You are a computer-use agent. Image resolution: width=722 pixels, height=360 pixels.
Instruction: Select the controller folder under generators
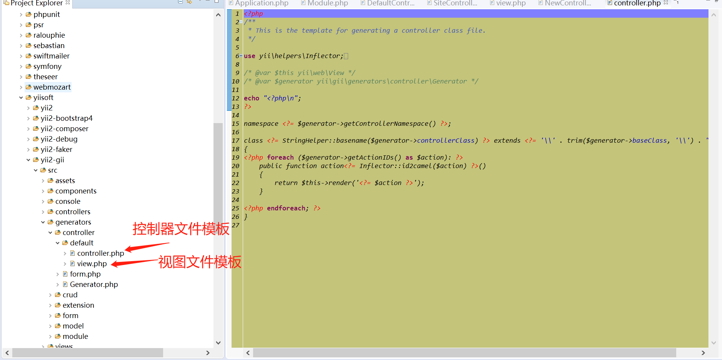(x=78, y=233)
